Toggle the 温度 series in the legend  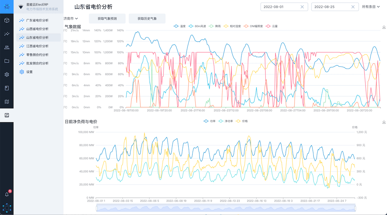pos(179,26)
